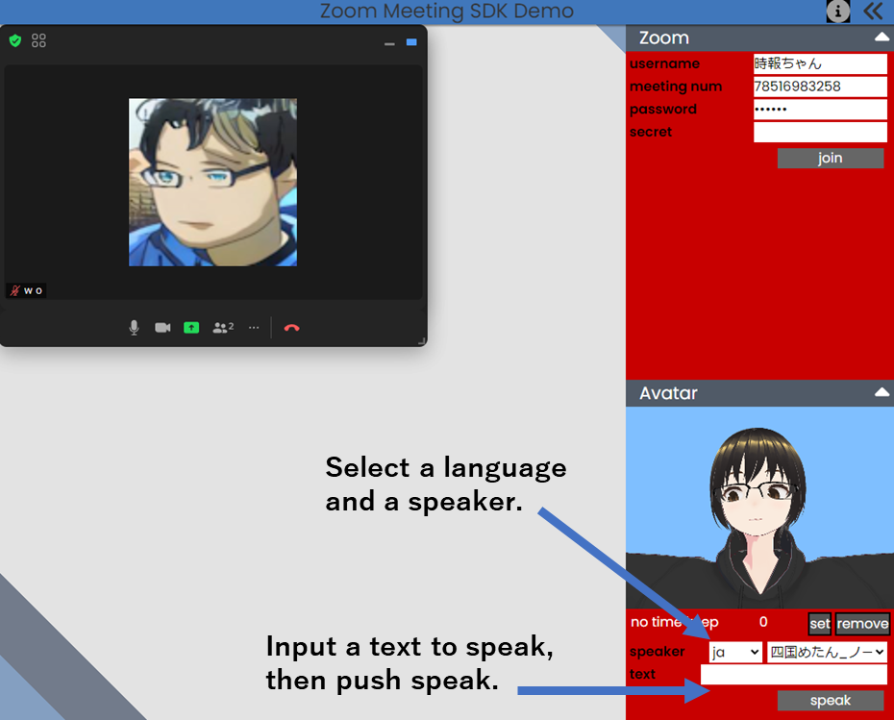The image size is (894, 720).
Task: Focus the text to speak field
Action: click(x=794, y=675)
